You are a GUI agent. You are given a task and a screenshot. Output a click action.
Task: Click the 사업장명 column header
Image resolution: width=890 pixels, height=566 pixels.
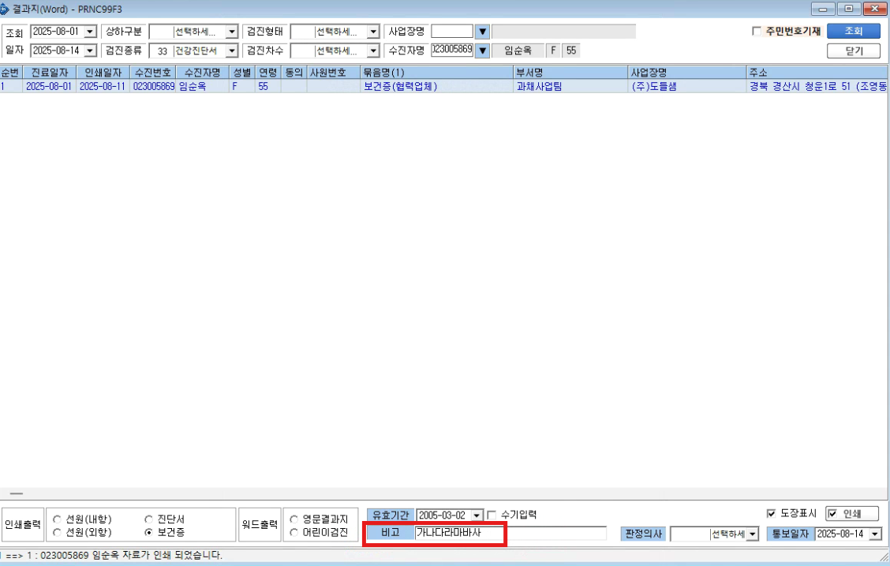686,72
